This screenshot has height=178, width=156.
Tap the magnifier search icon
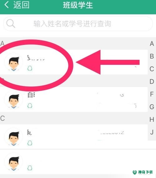pos(11,23)
